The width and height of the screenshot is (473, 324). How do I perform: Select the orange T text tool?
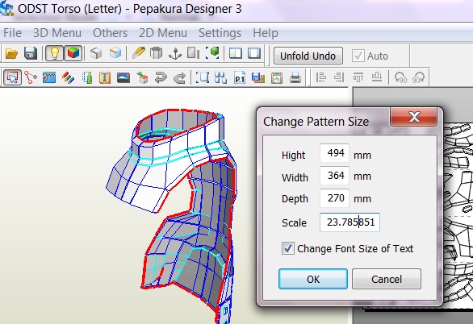[105, 77]
